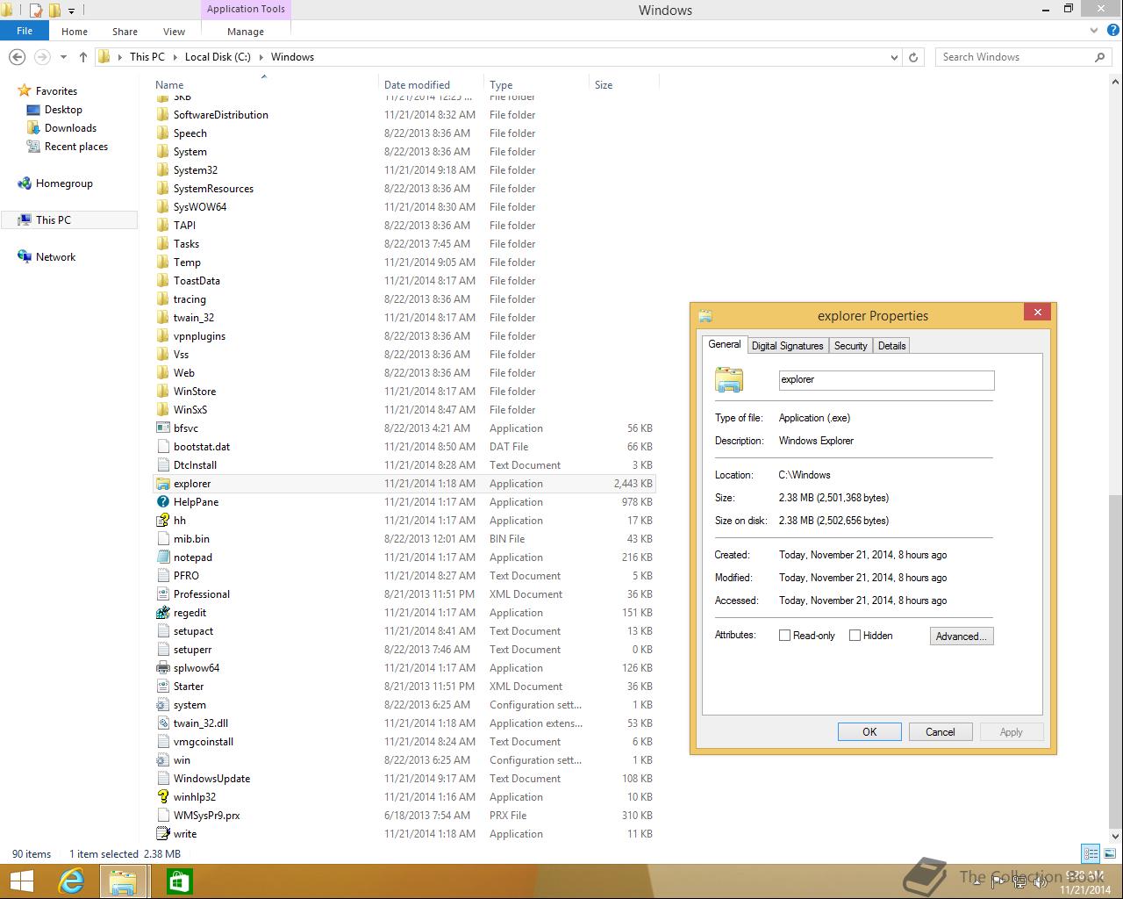Viewport: 1123px width, 899px height.
Task: Enable the Hidden attribute checkbox
Action: pos(855,636)
